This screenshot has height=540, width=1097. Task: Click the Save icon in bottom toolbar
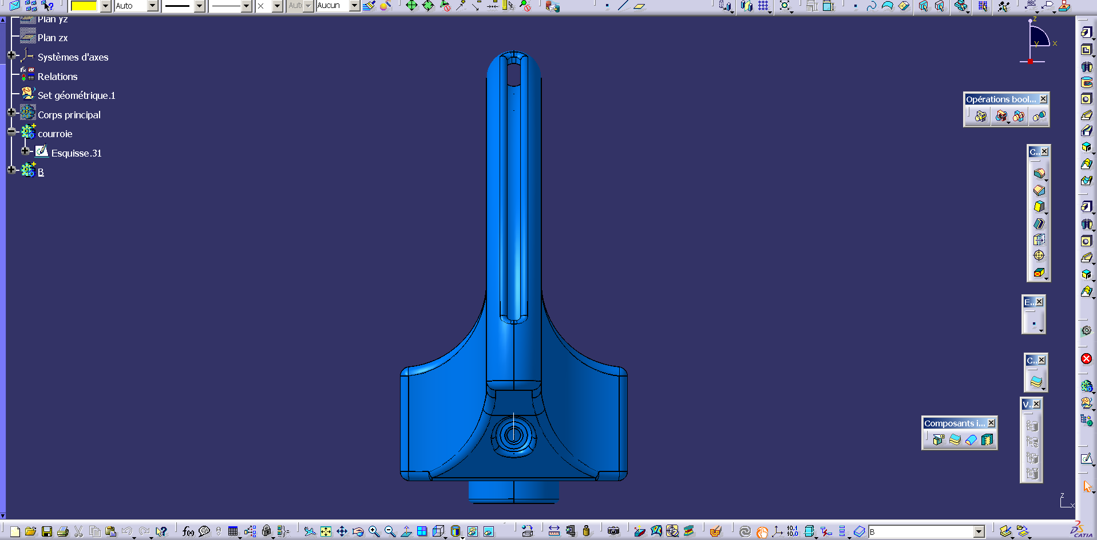[47, 531]
